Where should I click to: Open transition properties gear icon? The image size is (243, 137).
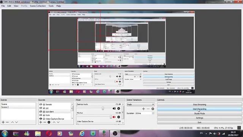153,109
